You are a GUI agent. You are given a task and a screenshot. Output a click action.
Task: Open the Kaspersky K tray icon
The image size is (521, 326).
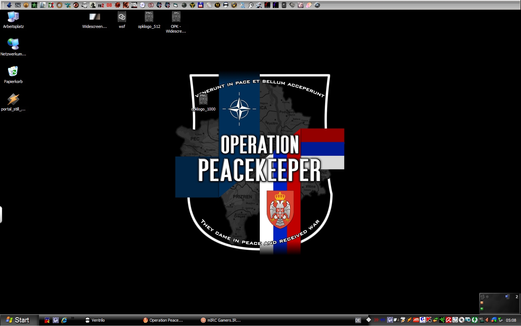428,320
